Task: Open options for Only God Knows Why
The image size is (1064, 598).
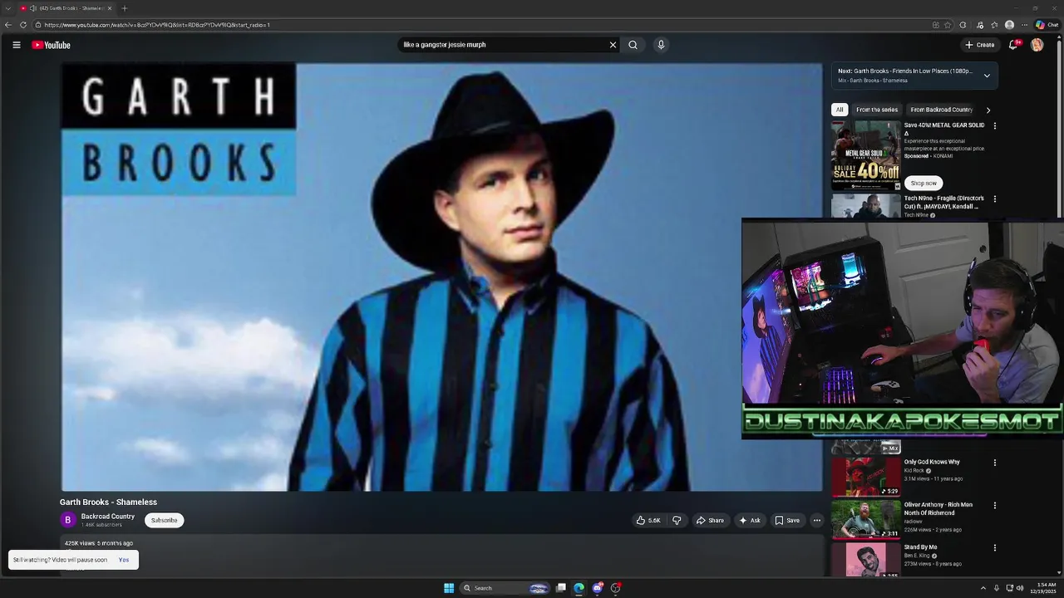Action: 994,463
